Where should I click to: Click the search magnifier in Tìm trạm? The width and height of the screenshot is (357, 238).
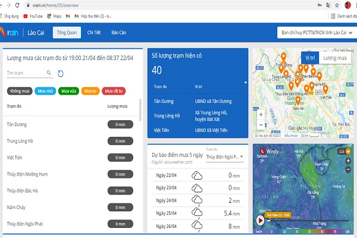(49, 73)
